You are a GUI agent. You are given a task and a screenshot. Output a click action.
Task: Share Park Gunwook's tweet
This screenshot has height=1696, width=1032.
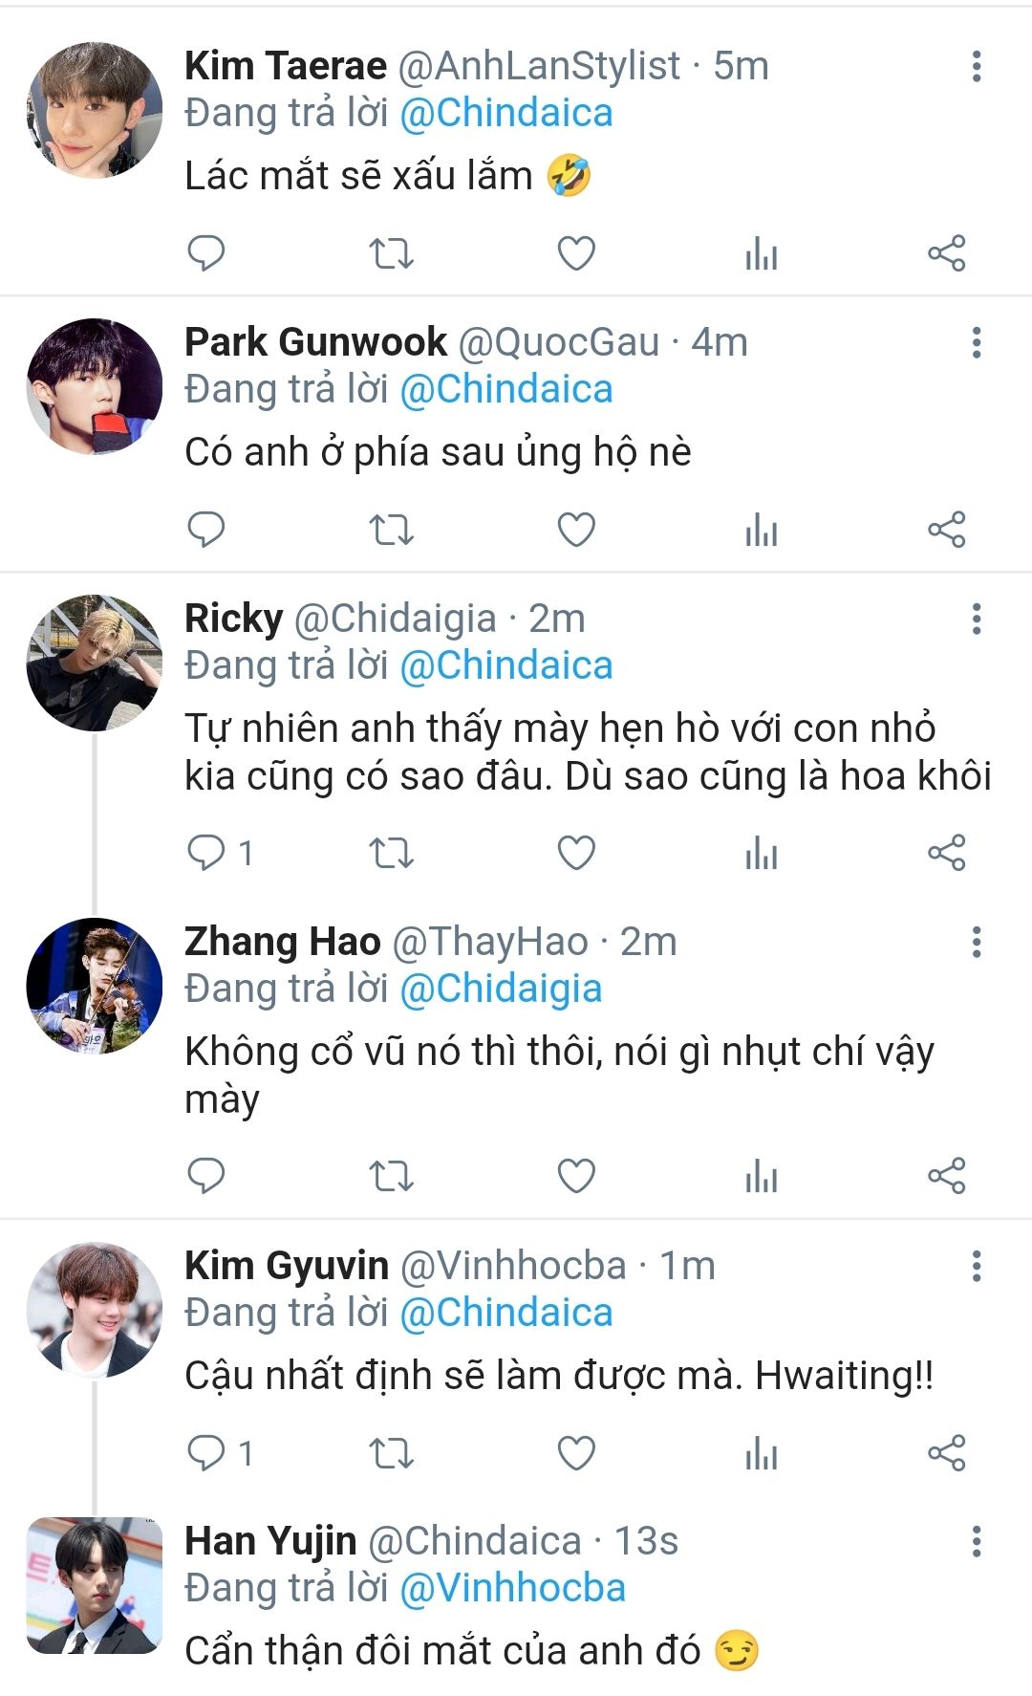click(947, 530)
